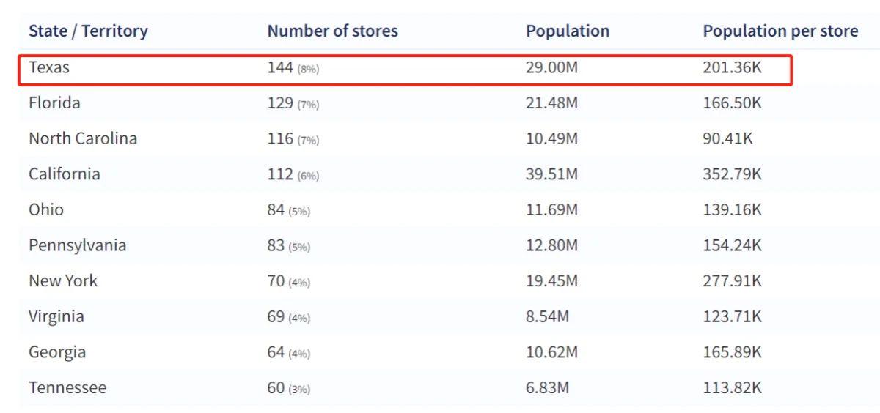Select the Georgia row label
This screenshot has width=880, height=413.
(x=57, y=352)
